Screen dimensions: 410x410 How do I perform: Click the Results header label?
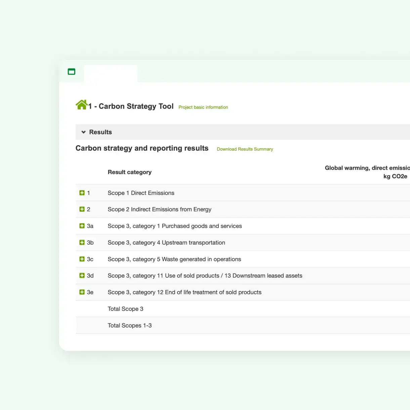(100, 132)
